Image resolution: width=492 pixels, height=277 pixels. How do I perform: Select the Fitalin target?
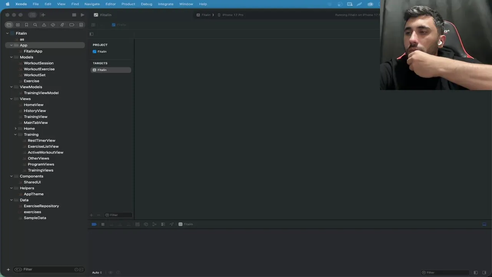111,70
